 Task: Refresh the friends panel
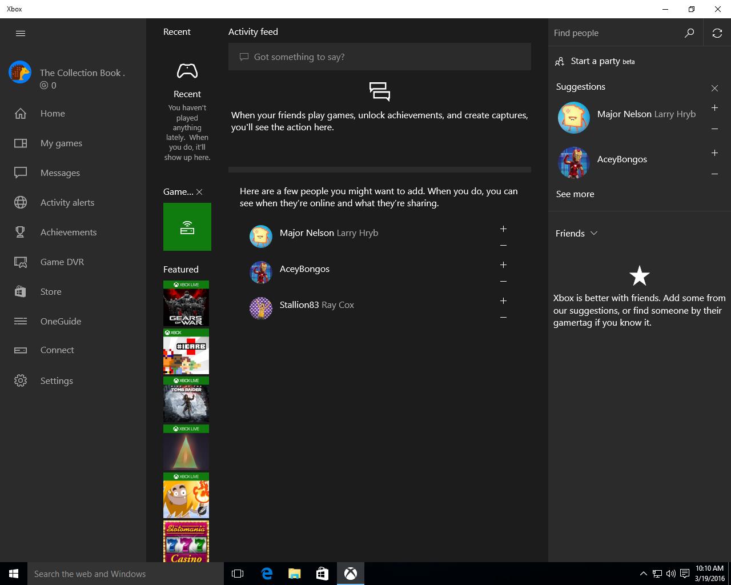717,33
